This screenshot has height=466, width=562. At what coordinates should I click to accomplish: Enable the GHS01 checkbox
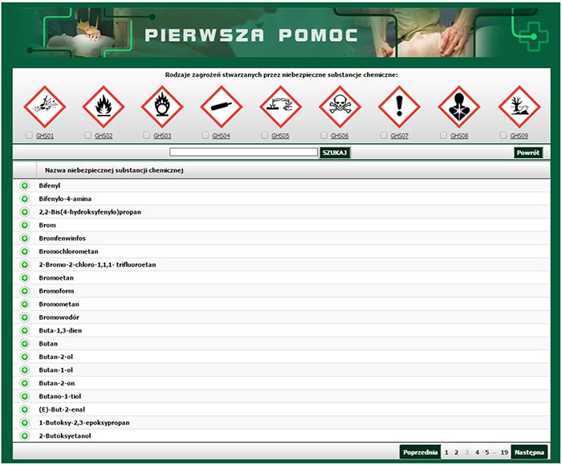pos(30,136)
